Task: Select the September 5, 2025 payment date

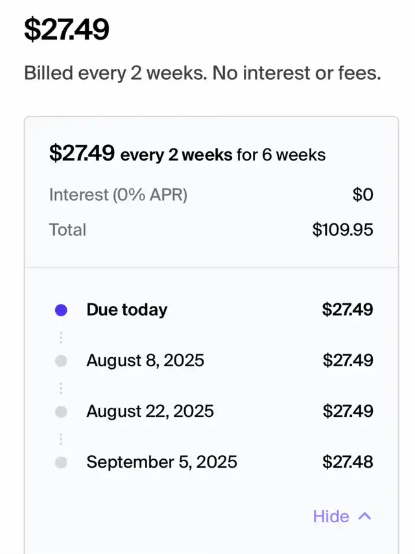Action: click(x=161, y=462)
